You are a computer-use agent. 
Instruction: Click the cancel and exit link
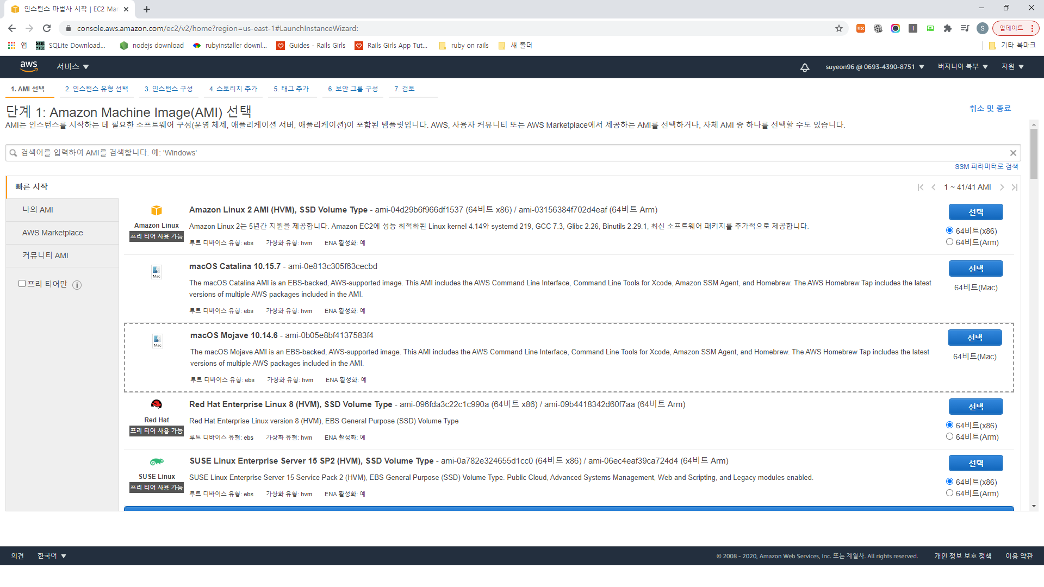click(x=990, y=108)
